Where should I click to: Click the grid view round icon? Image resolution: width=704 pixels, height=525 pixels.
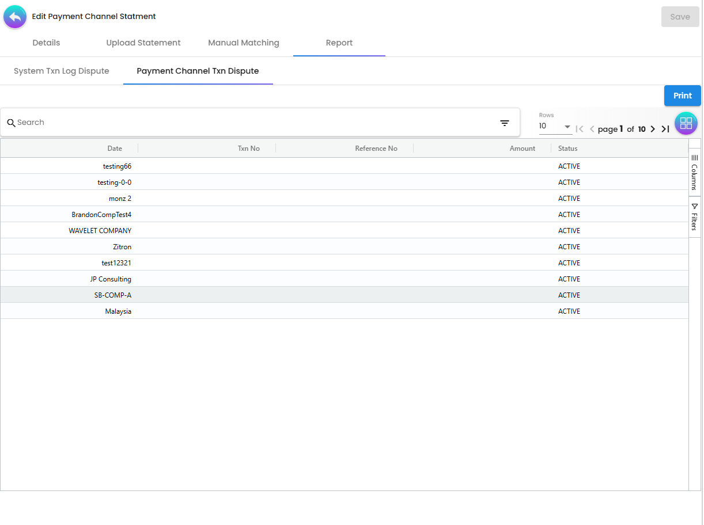point(686,123)
